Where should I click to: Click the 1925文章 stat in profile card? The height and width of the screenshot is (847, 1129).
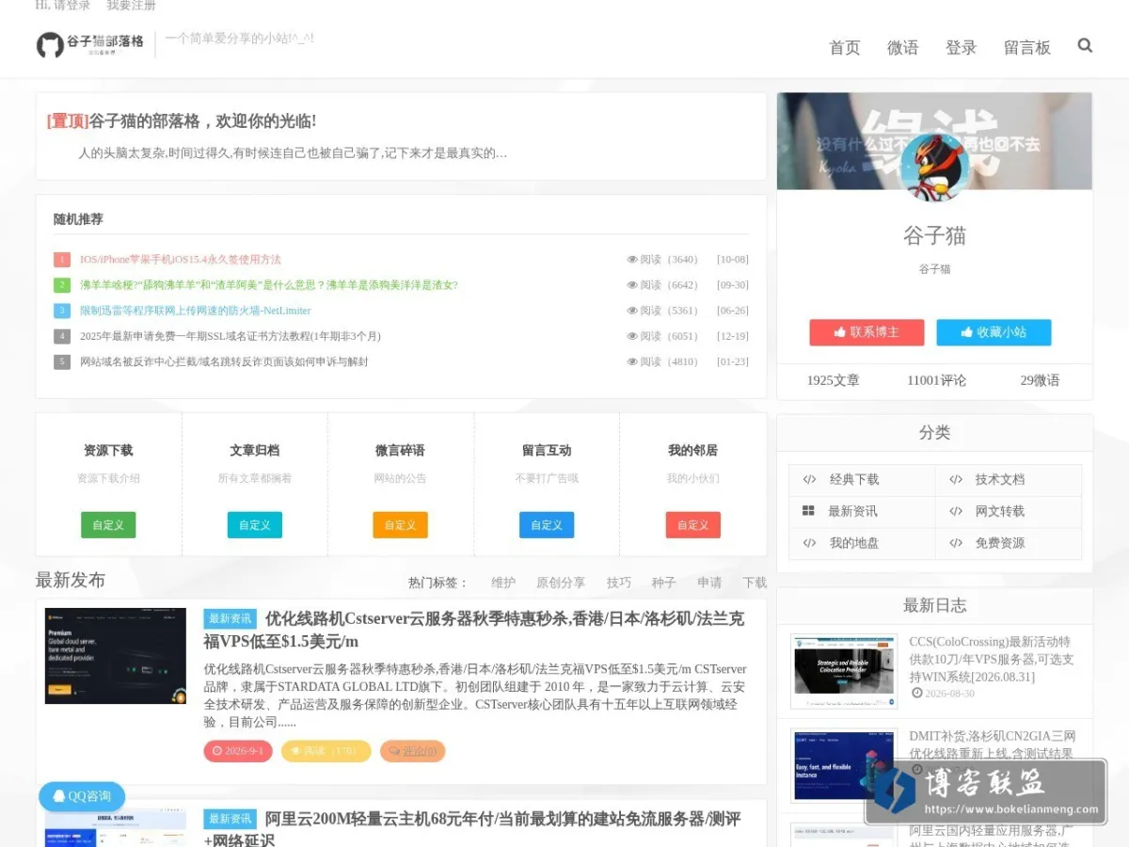(833, 380)
